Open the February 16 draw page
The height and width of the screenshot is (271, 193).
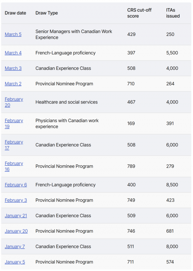pyautogui.click(x=14, y=164)
